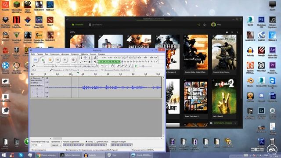Open the Counter-Strike Source game tile
This screenshot has height=158, width=281.
pos(224,54)
